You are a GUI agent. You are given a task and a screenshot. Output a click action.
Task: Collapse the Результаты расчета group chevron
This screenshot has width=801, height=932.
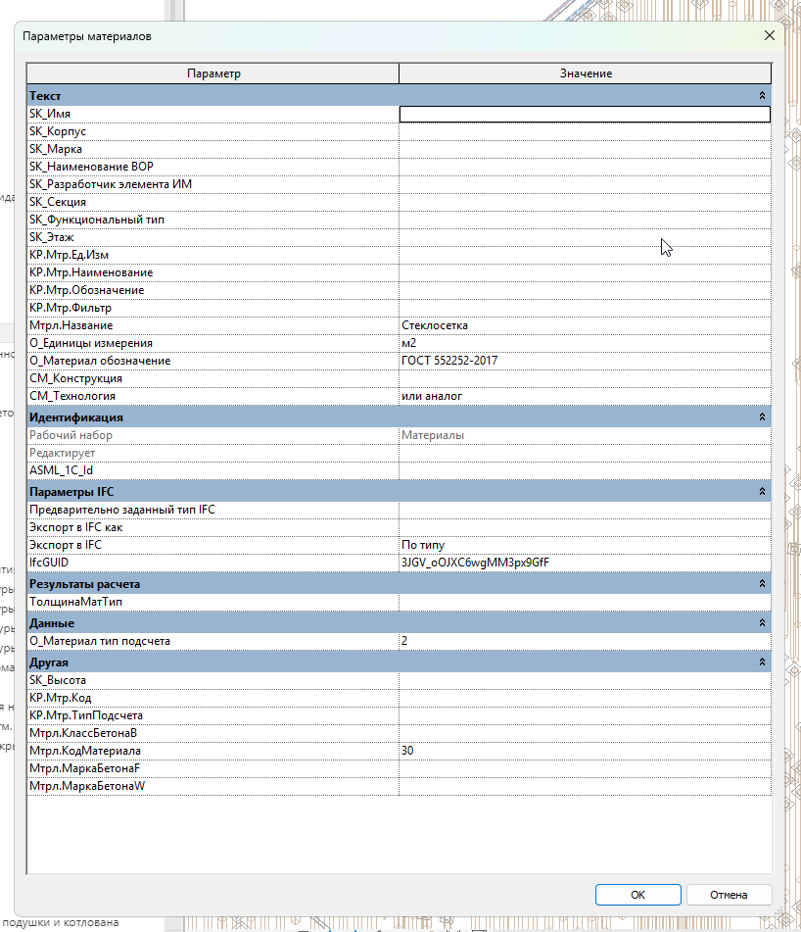point(762,584)
